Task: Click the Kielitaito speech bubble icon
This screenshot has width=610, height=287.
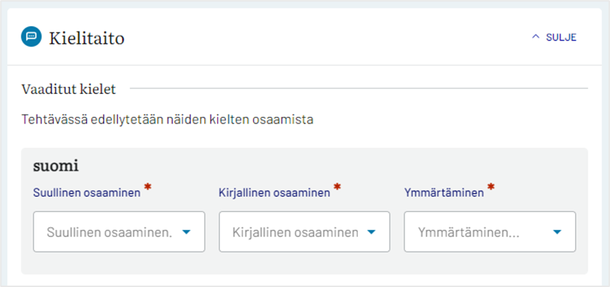Action: point(31,36)
